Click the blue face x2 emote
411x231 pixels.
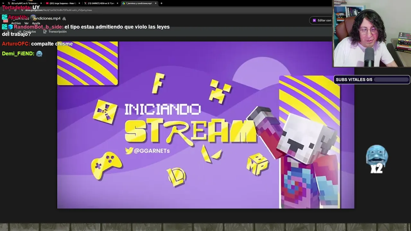[x=377, y=159]
